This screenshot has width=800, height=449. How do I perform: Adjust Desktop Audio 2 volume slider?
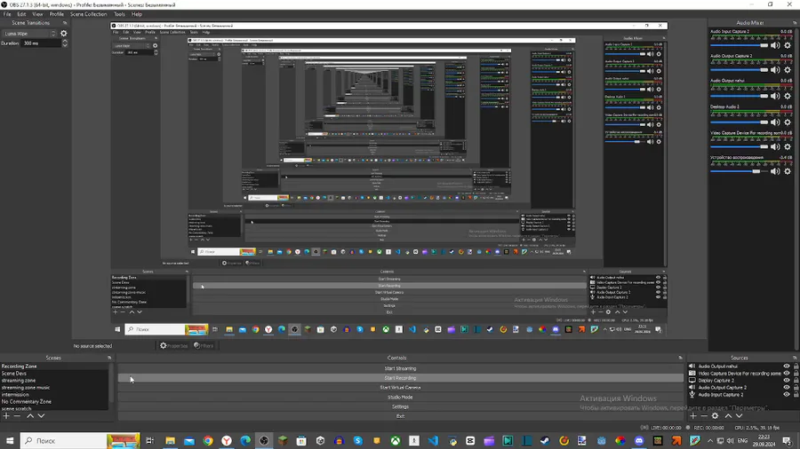coord(740,122)
